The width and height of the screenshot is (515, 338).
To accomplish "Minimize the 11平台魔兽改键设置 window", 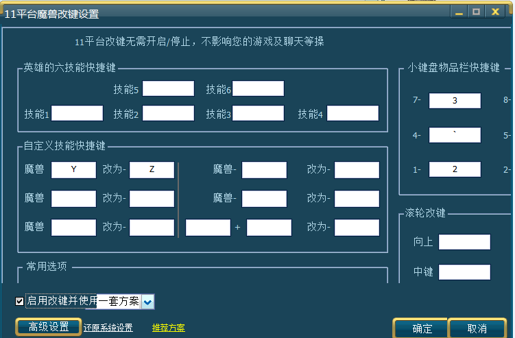I will [459, 12].
